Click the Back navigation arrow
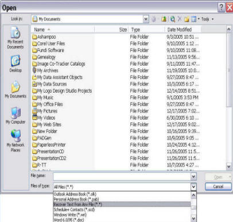 (x=154, y=19)
